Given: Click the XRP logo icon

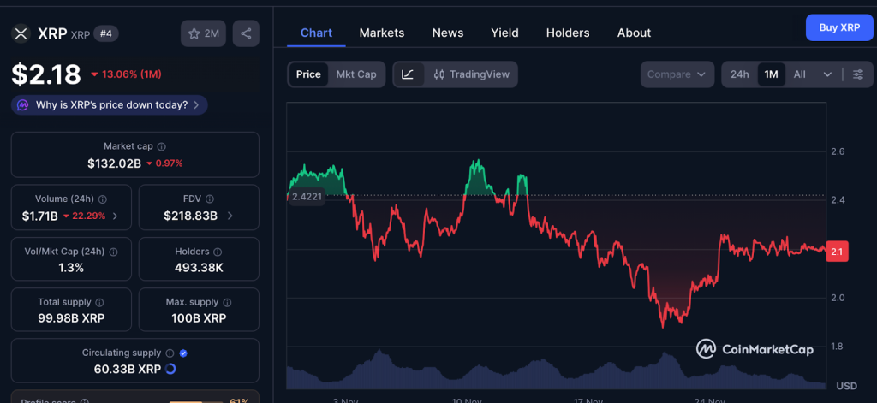Looking at the screenshot, I should pyautogui.click(x=21, y=33).
